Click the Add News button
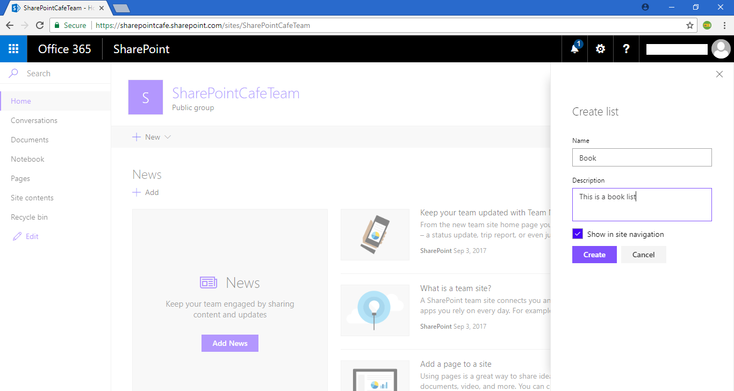The height and width of the screenshot is (391, 734). point(230,343)
